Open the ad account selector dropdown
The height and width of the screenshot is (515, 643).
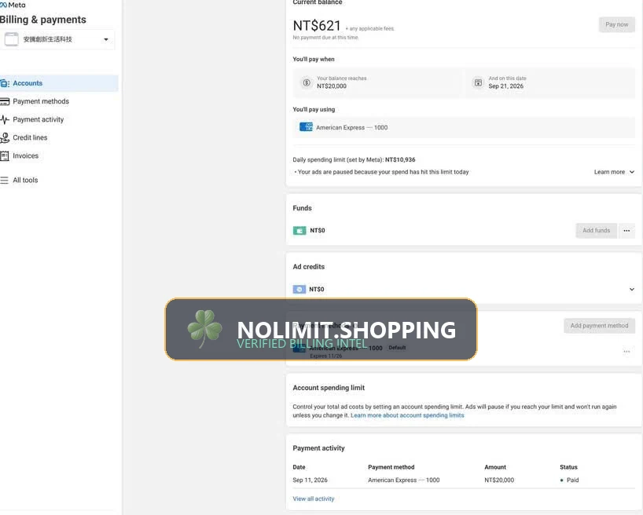pos(57,39)
